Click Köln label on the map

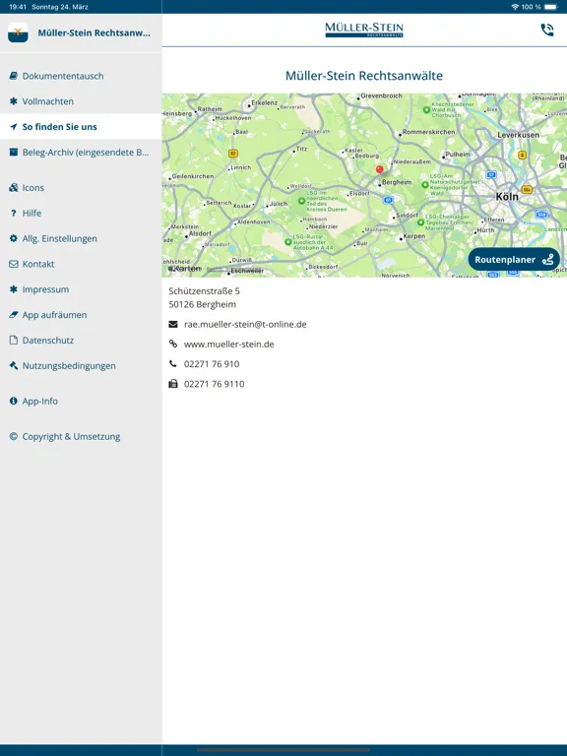point(507,197)
